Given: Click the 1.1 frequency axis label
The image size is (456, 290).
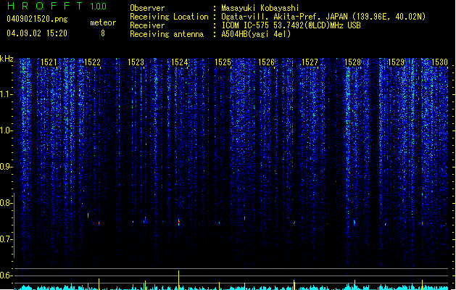Looking at the screenshot, I should click(6, 94).
